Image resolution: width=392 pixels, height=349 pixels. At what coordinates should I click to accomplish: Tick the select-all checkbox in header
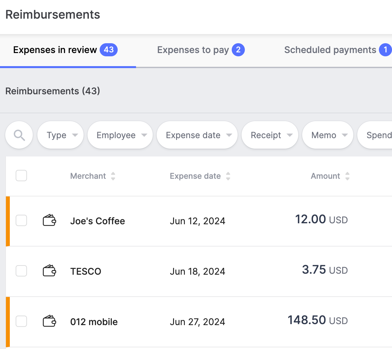[21, 176]
